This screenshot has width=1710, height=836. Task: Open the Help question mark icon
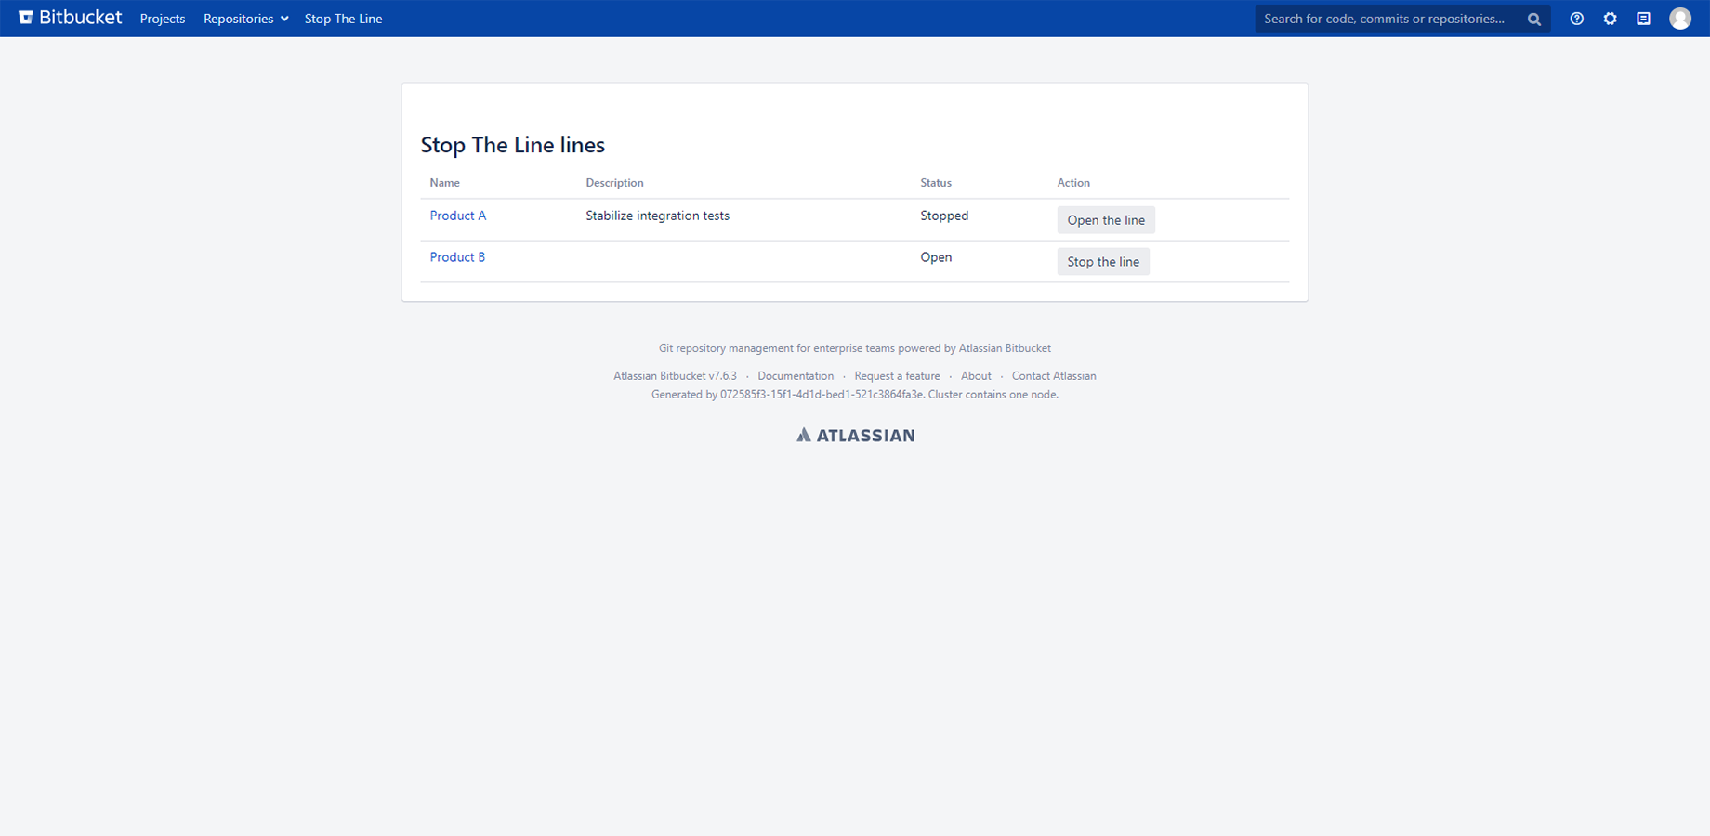[1576, 19]
